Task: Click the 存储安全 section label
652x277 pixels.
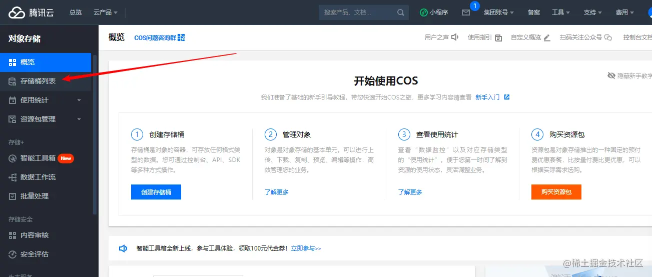Action: 21,219
